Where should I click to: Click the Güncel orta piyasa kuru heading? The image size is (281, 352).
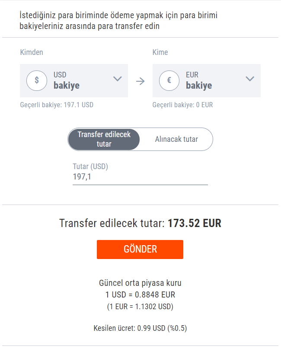(140, 283)
